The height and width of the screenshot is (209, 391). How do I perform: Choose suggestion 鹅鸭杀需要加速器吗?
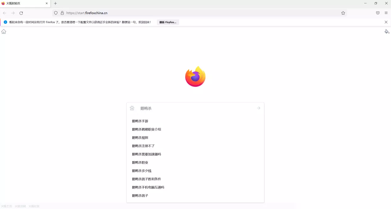[x=195, y=154]
